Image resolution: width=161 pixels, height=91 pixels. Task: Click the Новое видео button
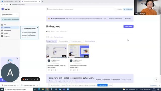(129, 27)
